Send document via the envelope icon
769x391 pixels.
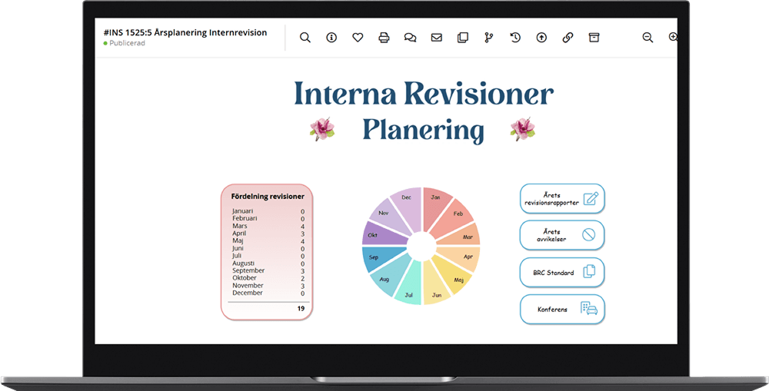[x=436, y=38]
